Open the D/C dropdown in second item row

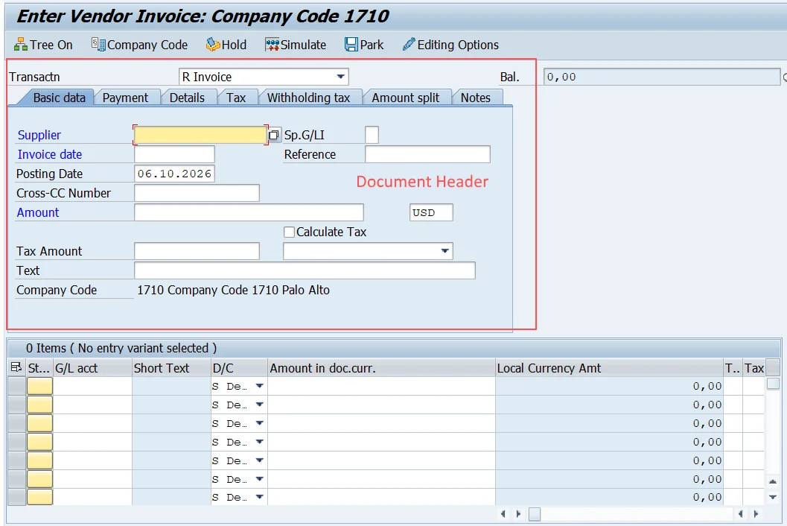click(260, 405)
